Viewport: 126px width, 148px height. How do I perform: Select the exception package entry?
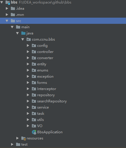[45, 77]
